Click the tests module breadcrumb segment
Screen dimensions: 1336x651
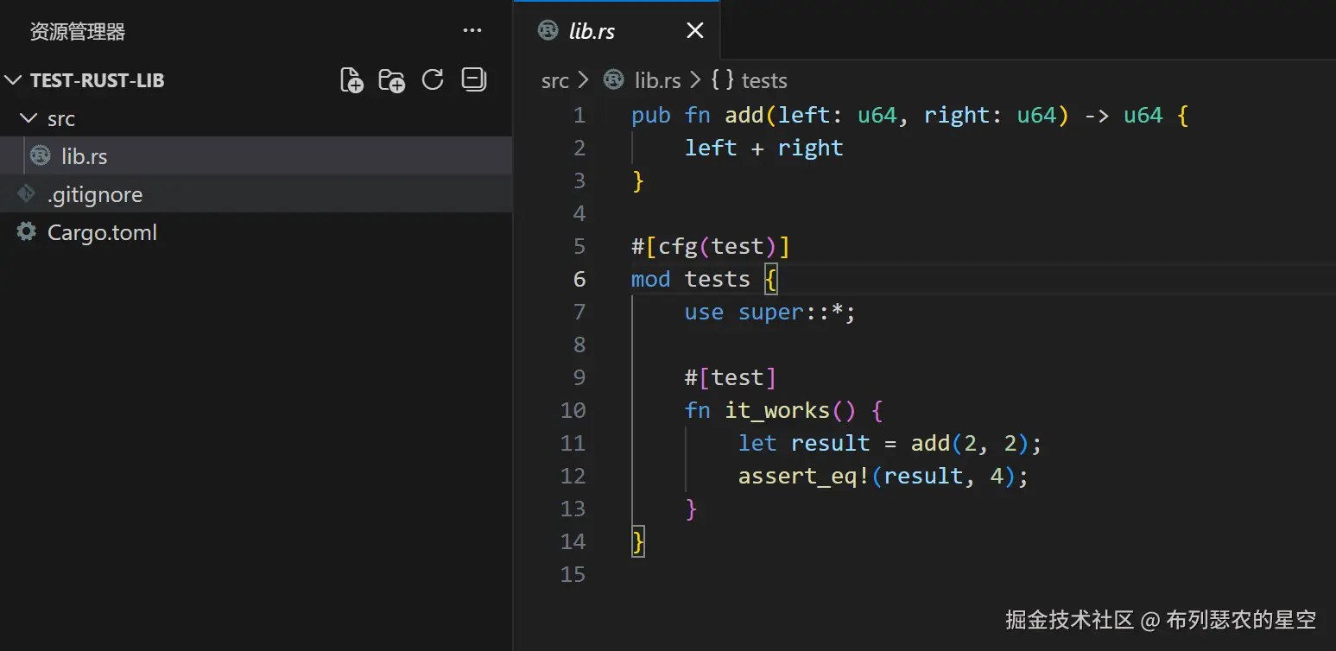pyautogui.click(x=764, y=81)
